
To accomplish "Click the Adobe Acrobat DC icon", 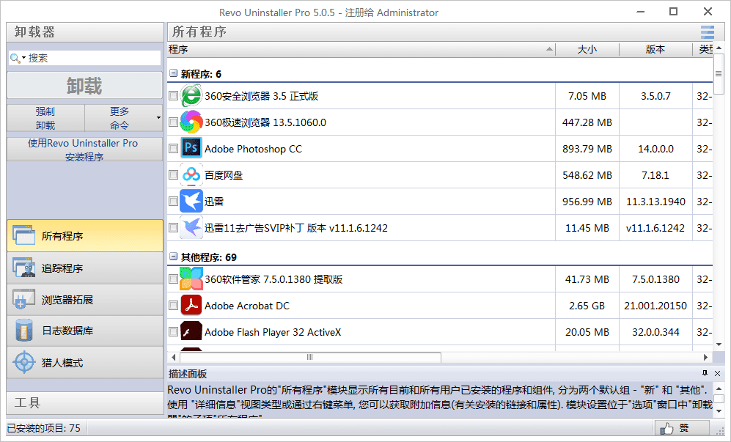I will click(191, 306).
